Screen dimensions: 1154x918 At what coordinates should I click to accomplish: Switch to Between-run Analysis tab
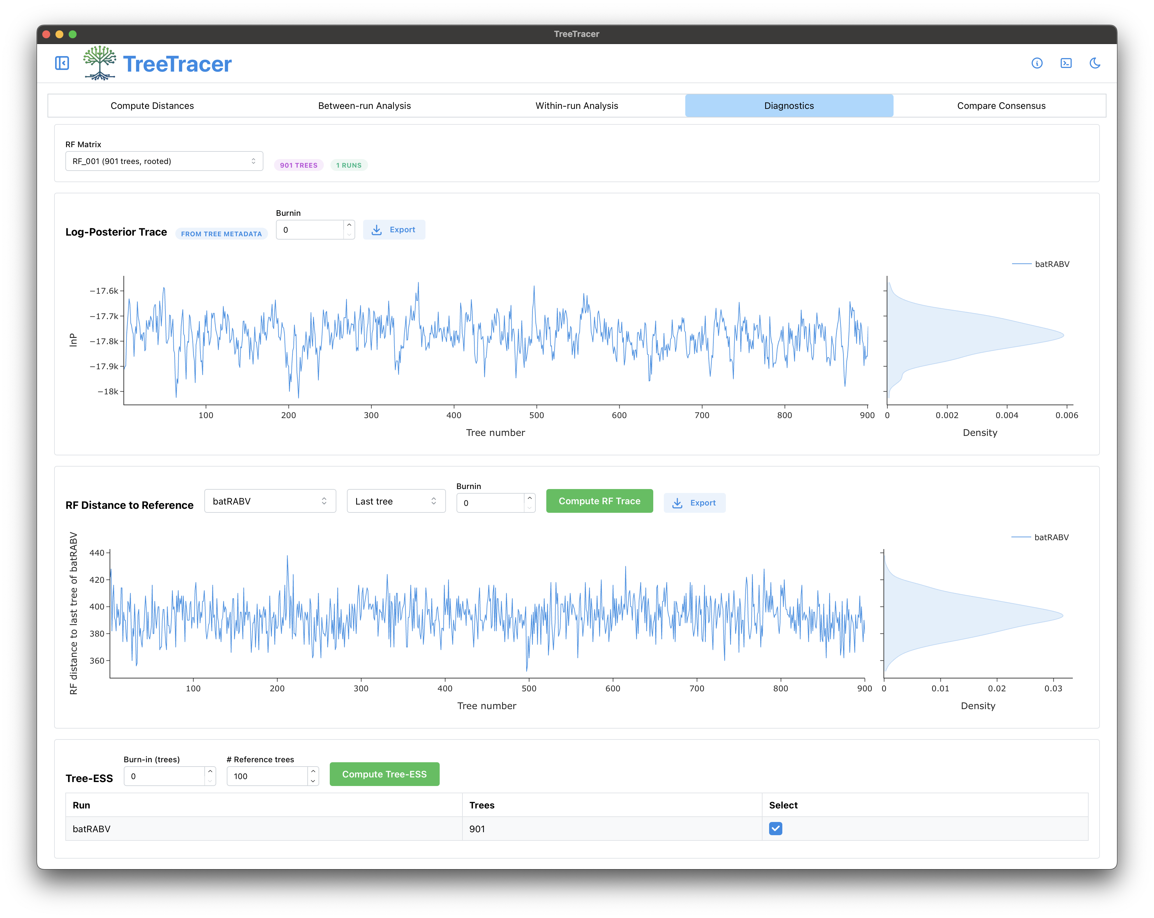[x=364, y=106]
